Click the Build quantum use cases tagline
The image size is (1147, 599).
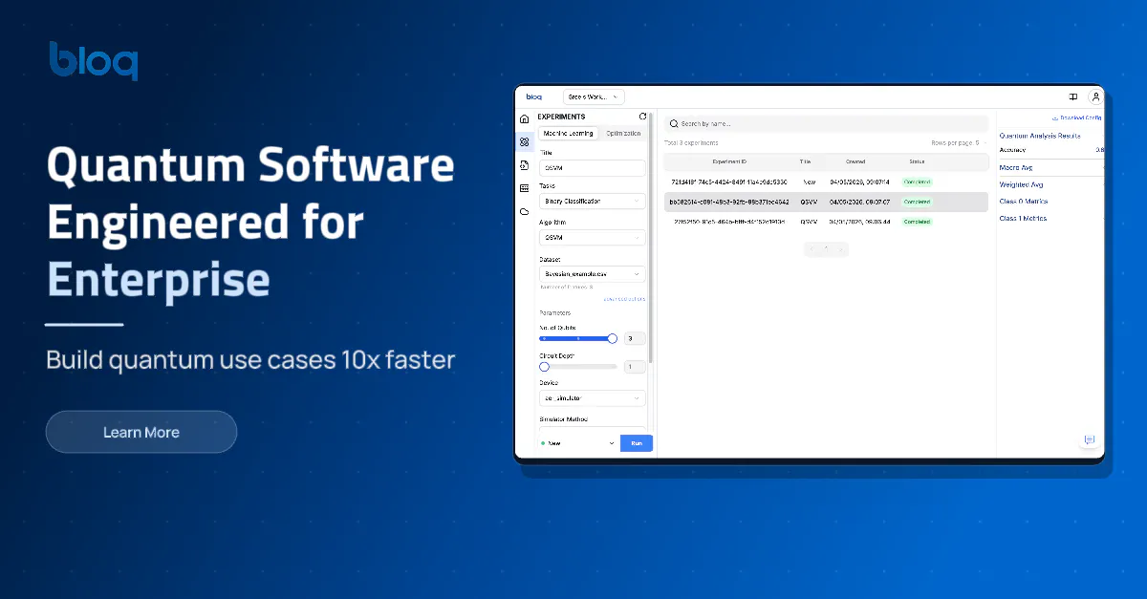(x=250, y=361)
